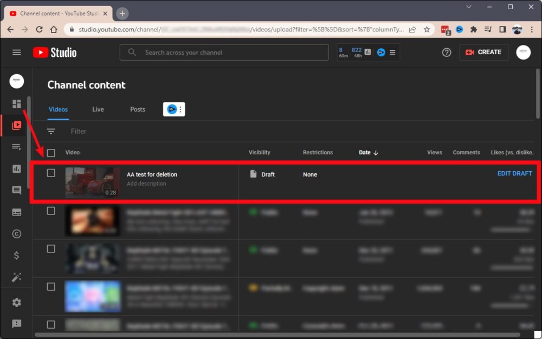Switch to the Live tab

tap(98, 109)
